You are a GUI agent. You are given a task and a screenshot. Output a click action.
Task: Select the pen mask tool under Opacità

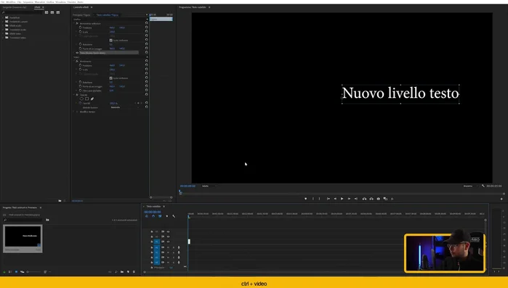(x=92, y=99)
